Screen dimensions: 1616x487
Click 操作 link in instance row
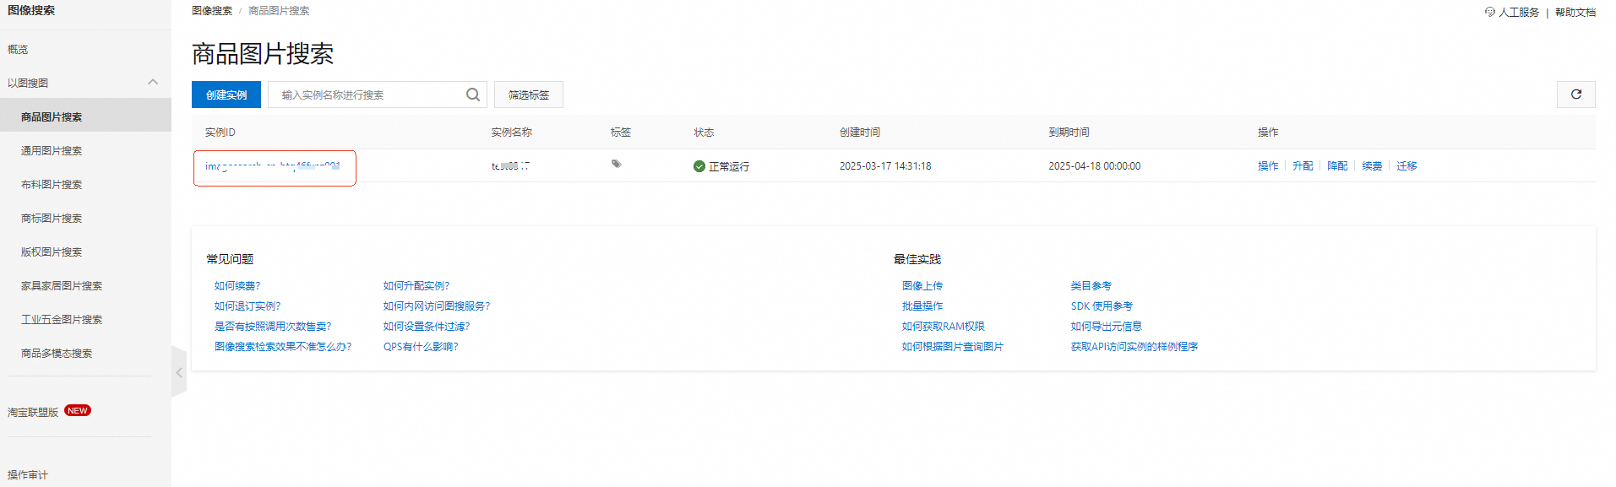click(x=1268, y=166)
